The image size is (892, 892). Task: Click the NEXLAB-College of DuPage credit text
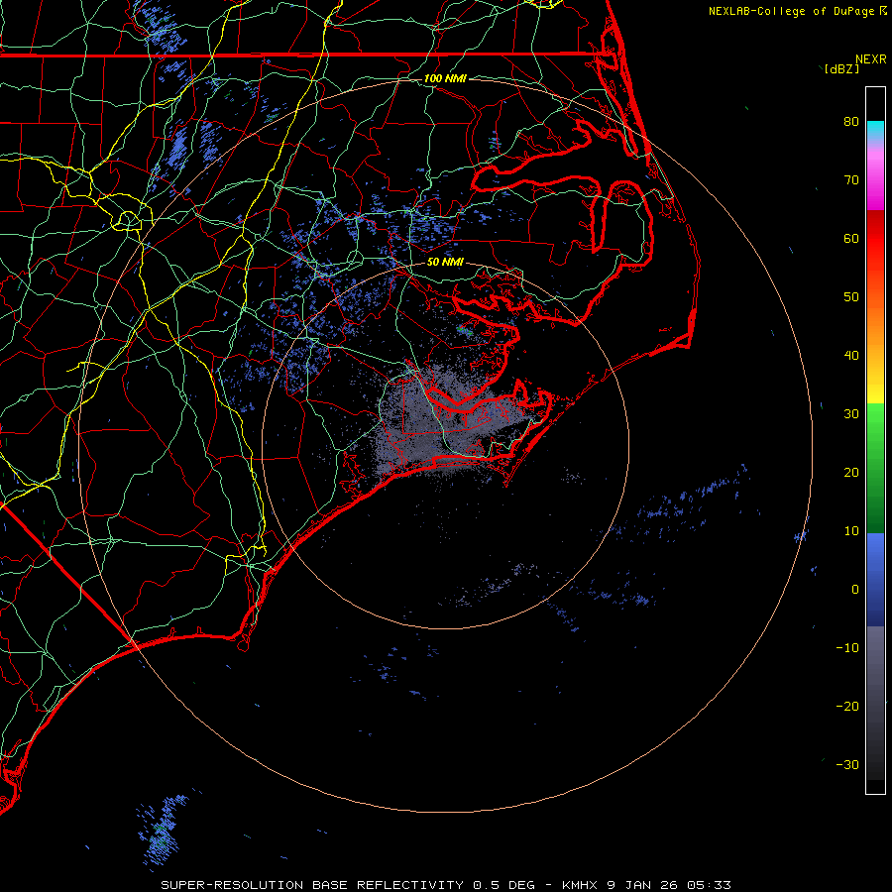tap(791, 11)
